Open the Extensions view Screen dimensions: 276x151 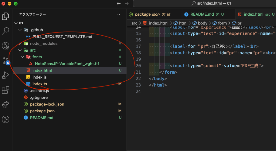tap(6, 90)
